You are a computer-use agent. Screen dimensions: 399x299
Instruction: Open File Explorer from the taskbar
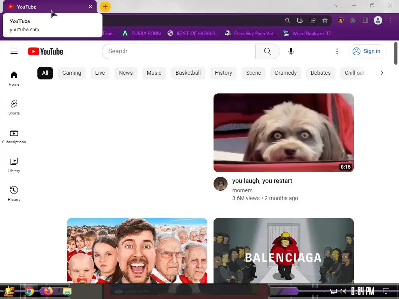pos(67,291)
